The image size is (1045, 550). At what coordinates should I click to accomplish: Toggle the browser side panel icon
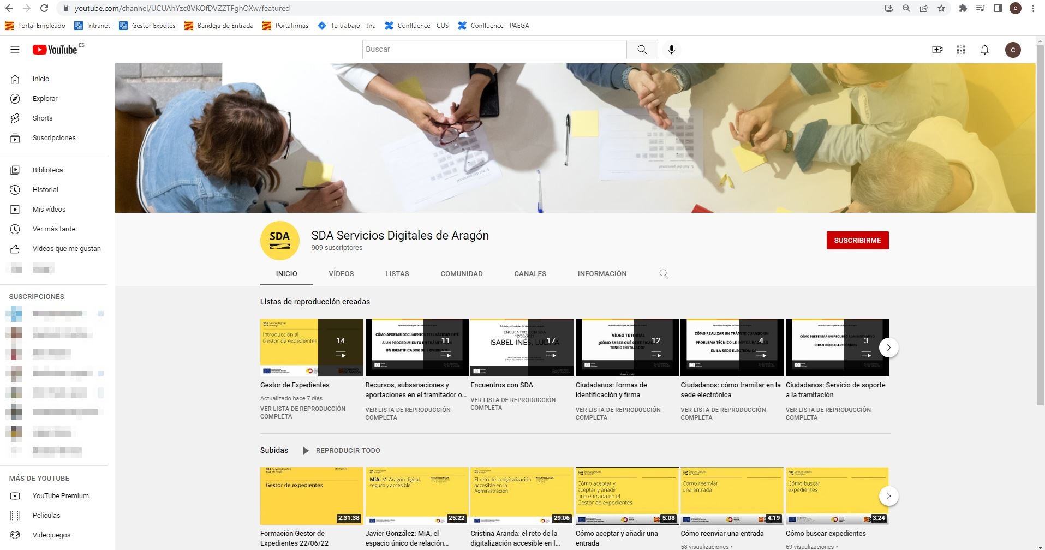click(998, 8)
